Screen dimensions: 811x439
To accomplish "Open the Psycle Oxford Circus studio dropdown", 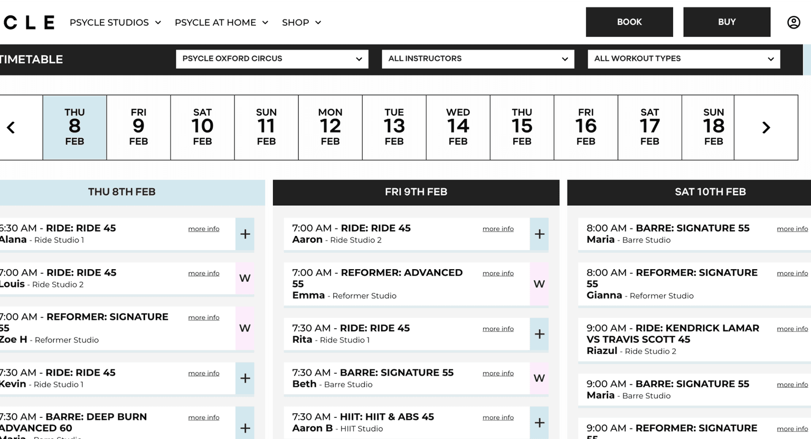I will [x=272, y=59].
